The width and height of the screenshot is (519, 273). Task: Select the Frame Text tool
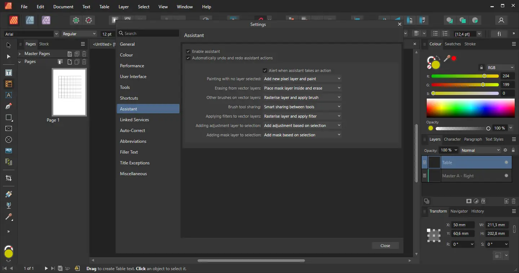tap(9, 73)
